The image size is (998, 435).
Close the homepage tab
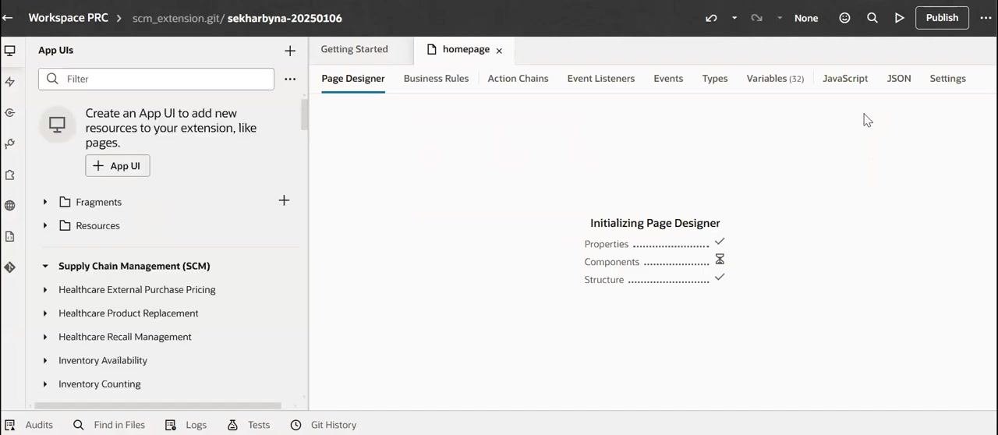click(x=499, y=51)
